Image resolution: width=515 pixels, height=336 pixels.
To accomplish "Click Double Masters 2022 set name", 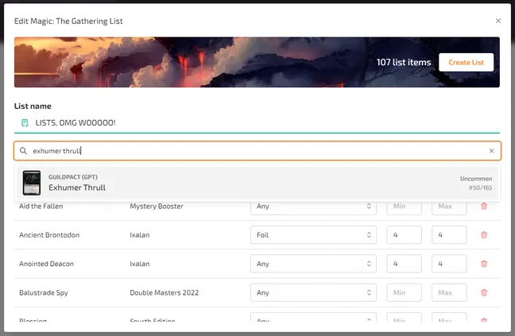I will click(165, 292).
